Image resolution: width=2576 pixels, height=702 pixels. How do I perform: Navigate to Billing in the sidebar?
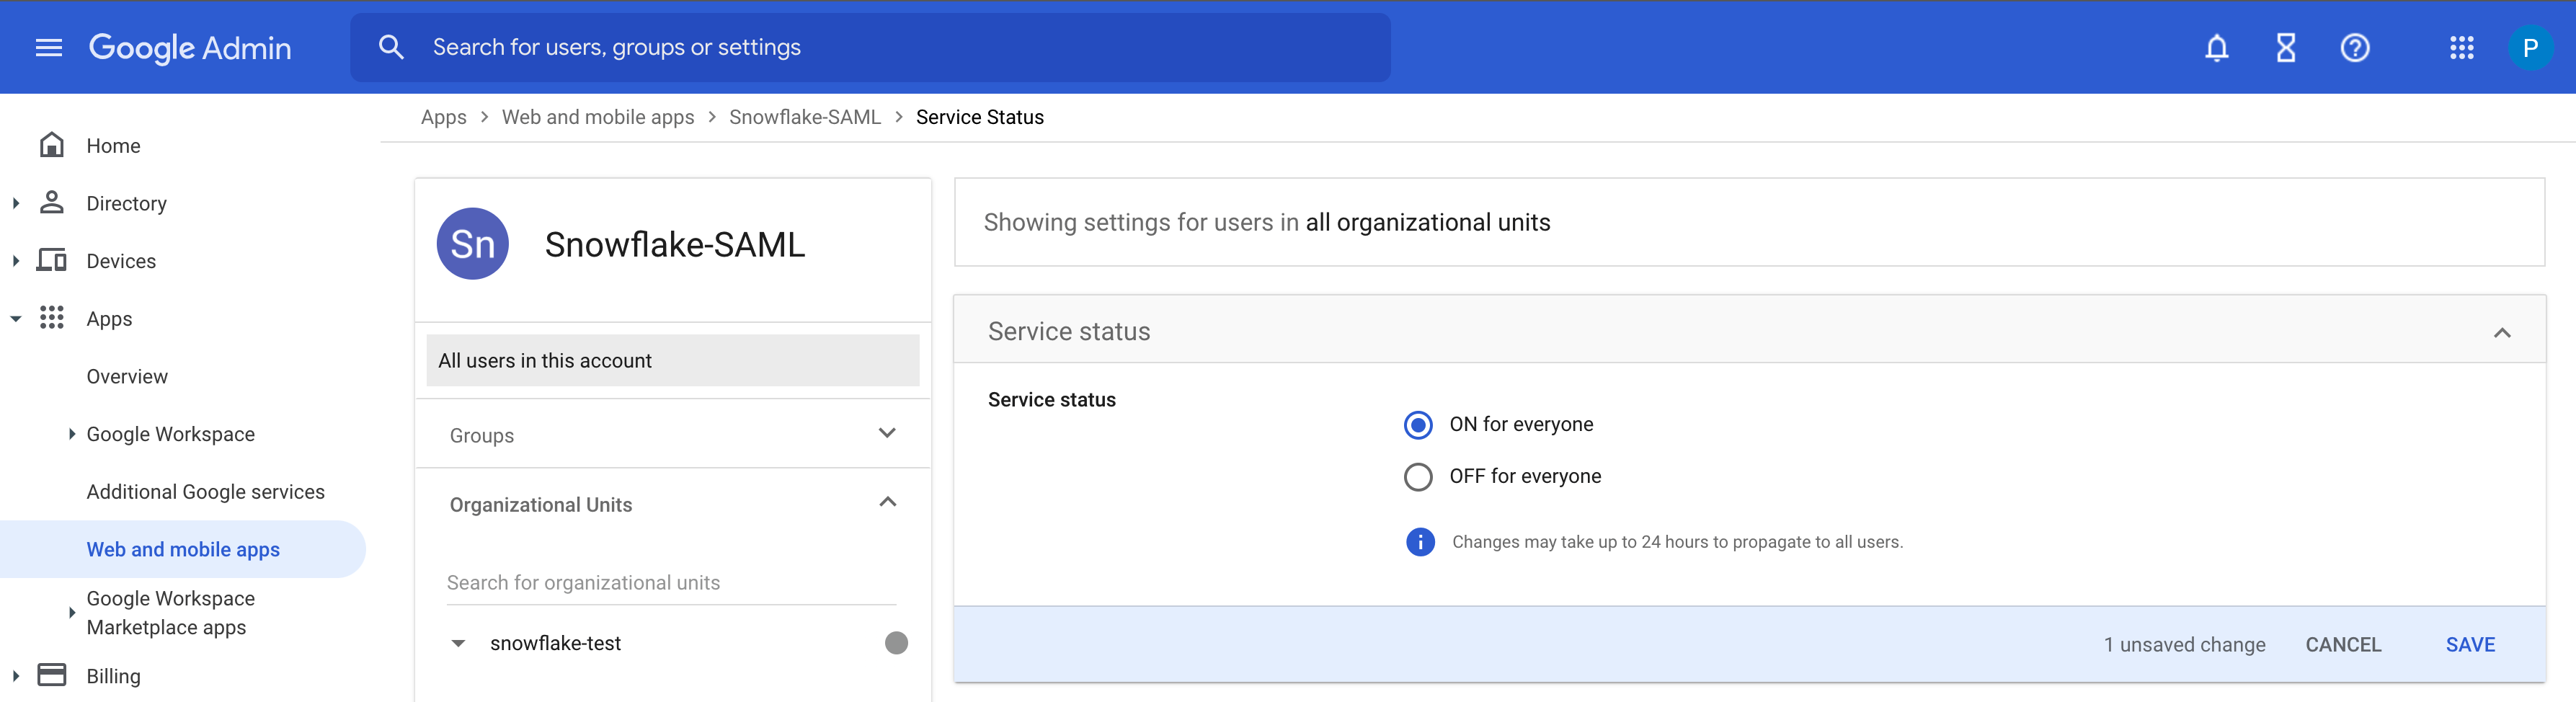(x=113, y=676)
